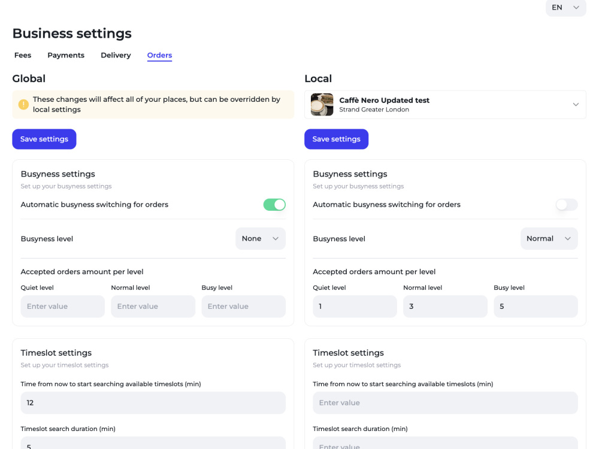Disable Global automatic busyness switching
Image resolution: width=599 pixels, height=449 pixels.
[x=274, y=205]
